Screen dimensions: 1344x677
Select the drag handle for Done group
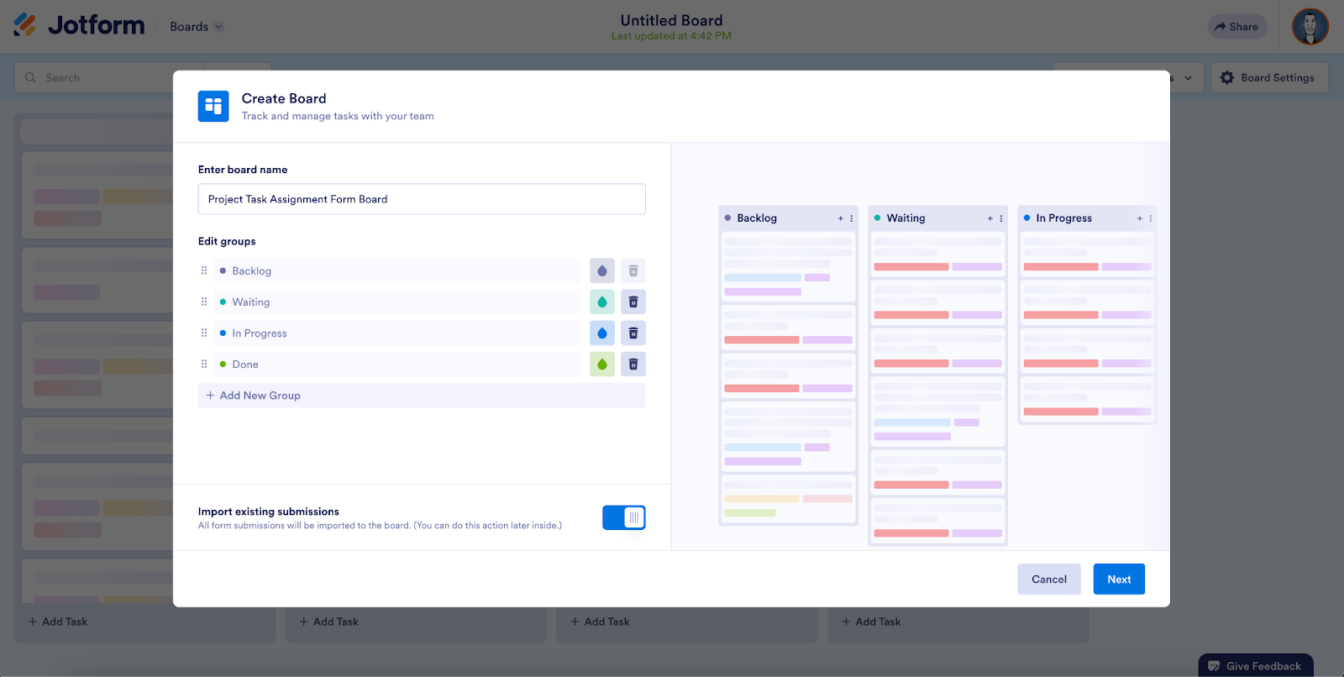pyautogui.click(x=204, y=365)
